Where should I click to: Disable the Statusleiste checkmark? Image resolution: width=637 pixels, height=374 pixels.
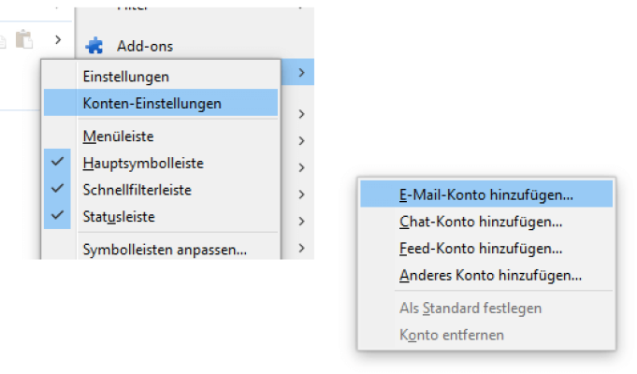(x=58, y=215)
